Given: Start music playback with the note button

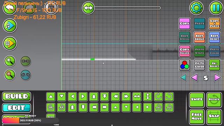Looking at the screenshot, I should [10, 26].
